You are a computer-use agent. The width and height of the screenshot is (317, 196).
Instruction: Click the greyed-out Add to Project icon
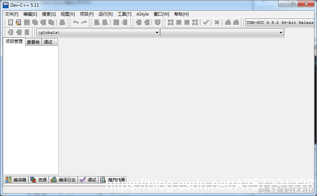(139, 22)
